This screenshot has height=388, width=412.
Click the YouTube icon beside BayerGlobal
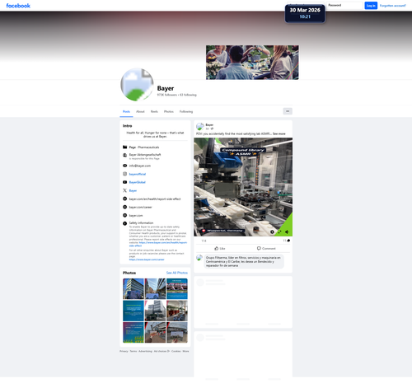pyautogui.click(x=124, y=182)
